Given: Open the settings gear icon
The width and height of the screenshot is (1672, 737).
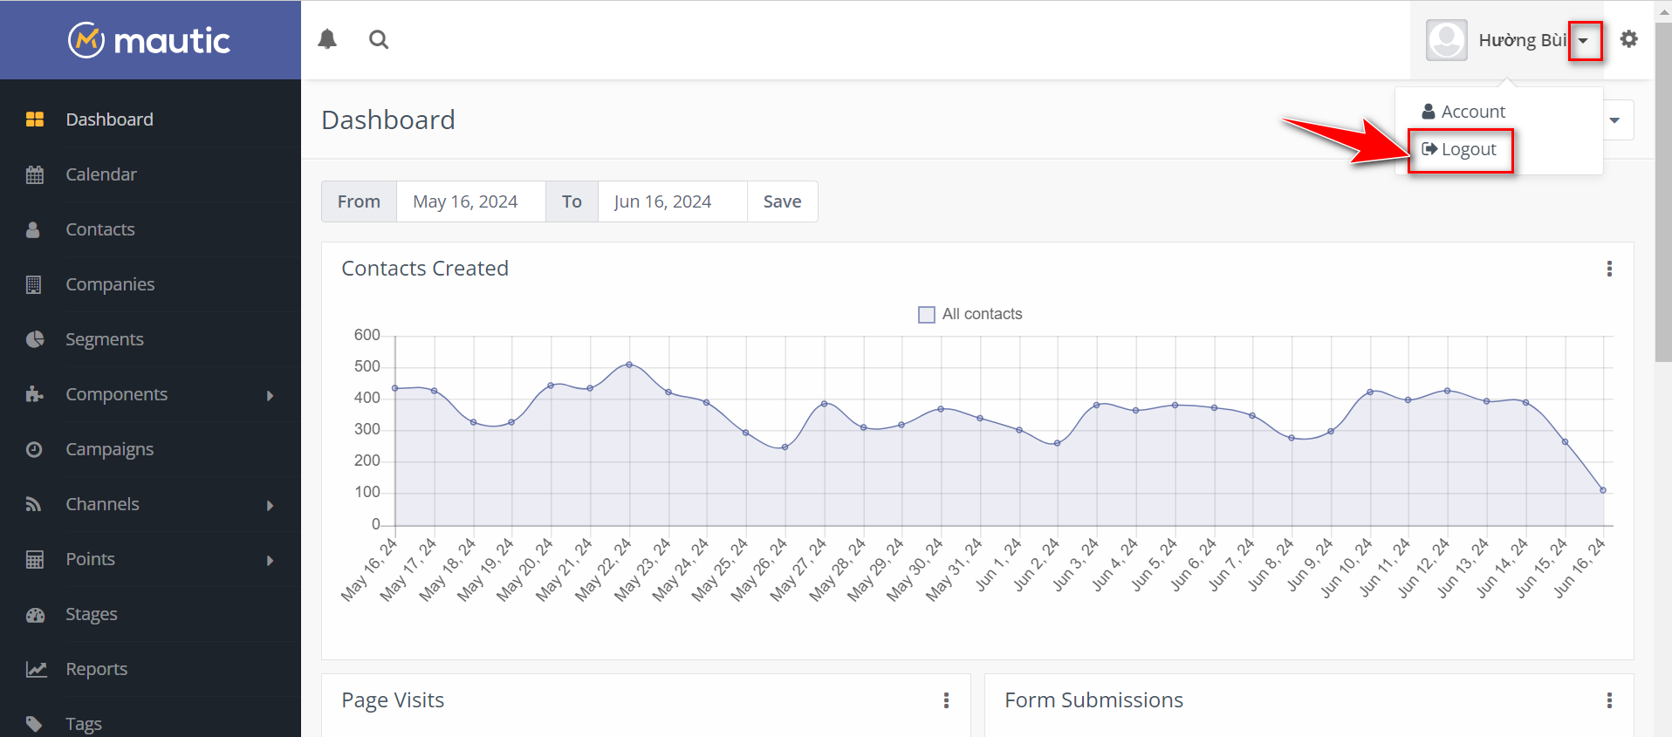Looking at the screenshot, I should click(1628, 39).
